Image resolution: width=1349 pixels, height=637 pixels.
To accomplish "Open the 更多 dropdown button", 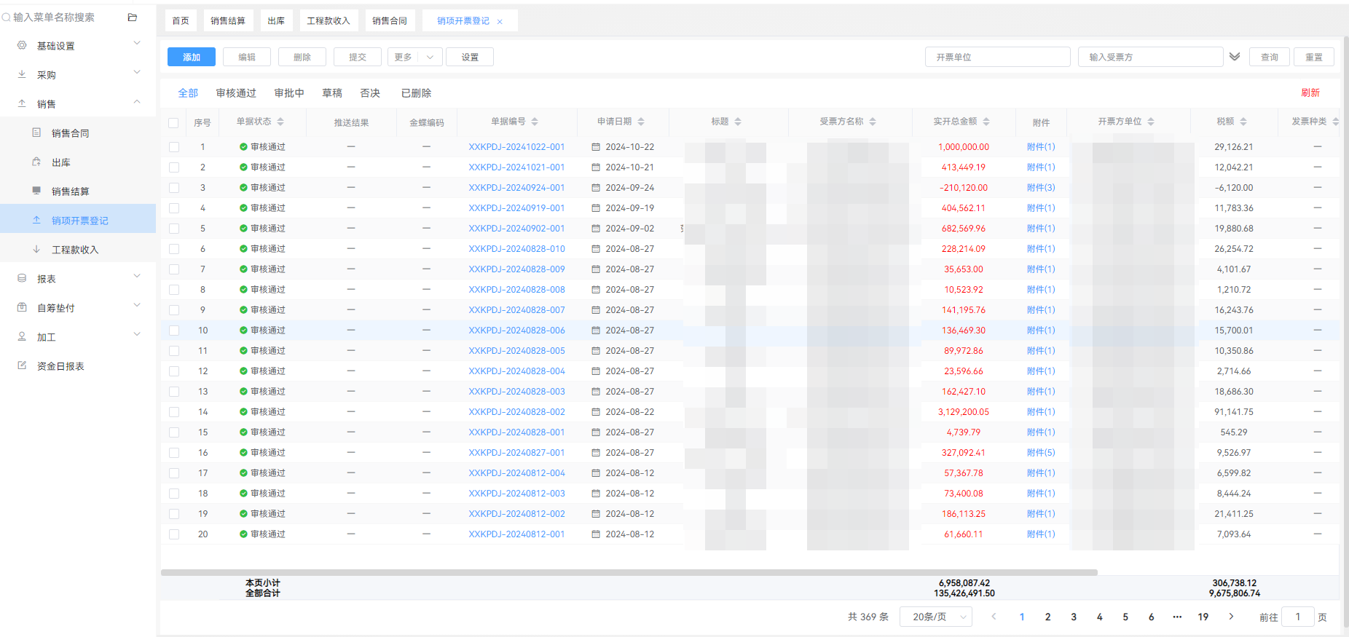I will pyautogui.click(x=414, y=57).
